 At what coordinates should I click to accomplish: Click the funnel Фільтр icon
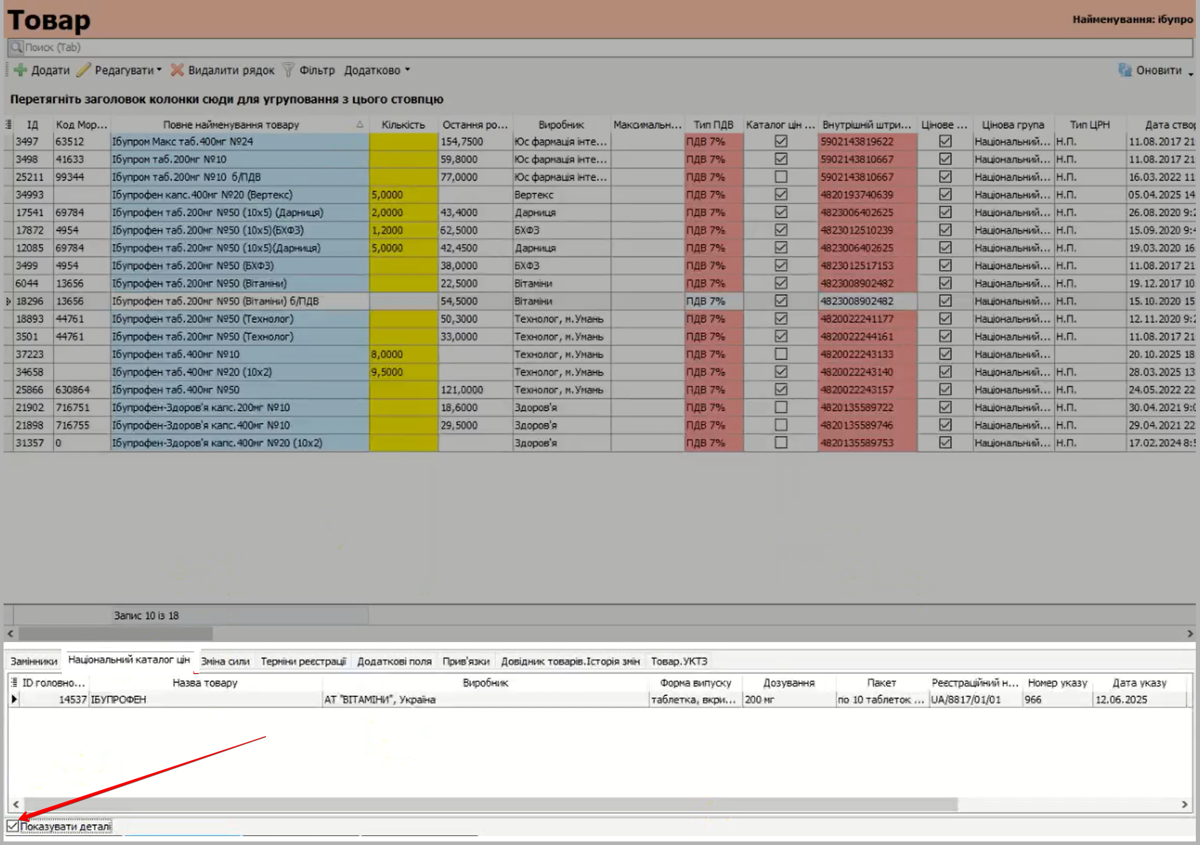pyautogui.click(x=288, y=70)
